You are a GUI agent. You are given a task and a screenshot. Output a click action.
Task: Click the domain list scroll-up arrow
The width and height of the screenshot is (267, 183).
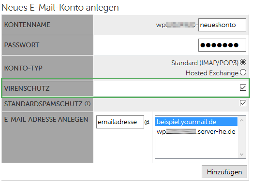[x=241, y=120]
